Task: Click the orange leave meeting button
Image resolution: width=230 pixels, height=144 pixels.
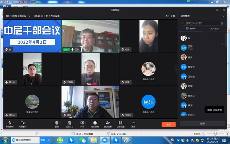Action: click(169, 124)
